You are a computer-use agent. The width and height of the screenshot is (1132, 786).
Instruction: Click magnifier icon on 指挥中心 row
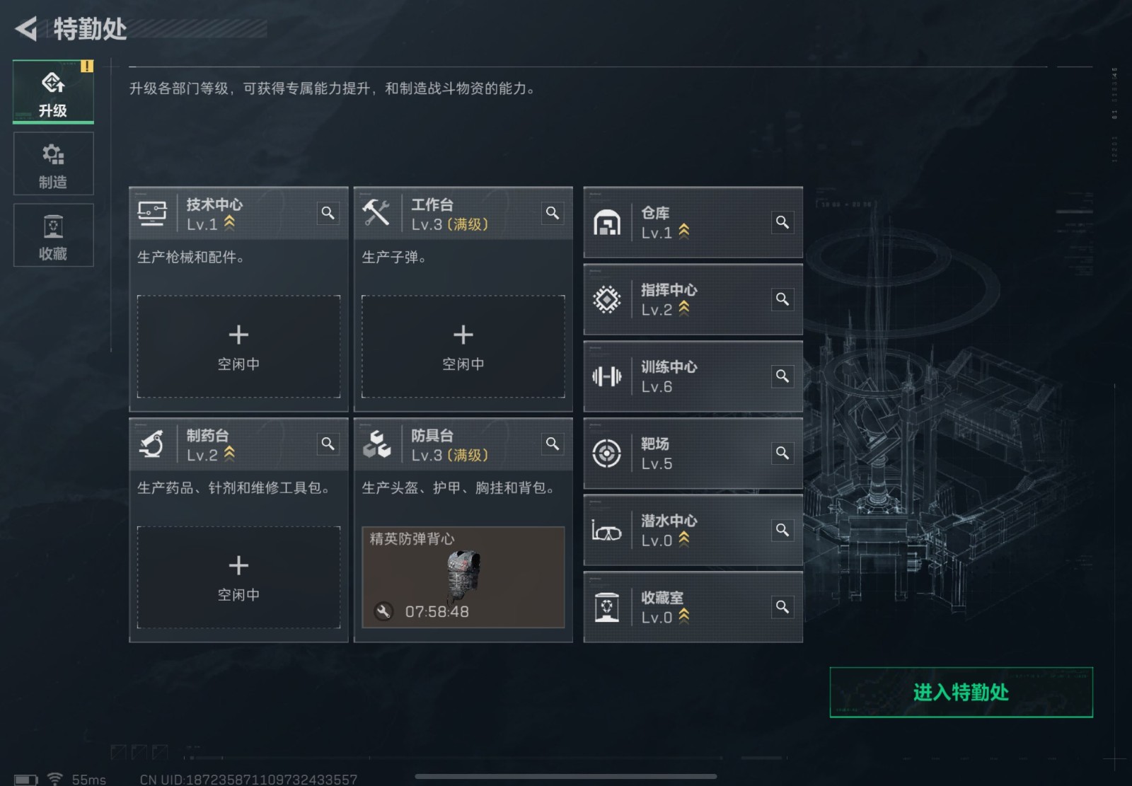(782, 299)
